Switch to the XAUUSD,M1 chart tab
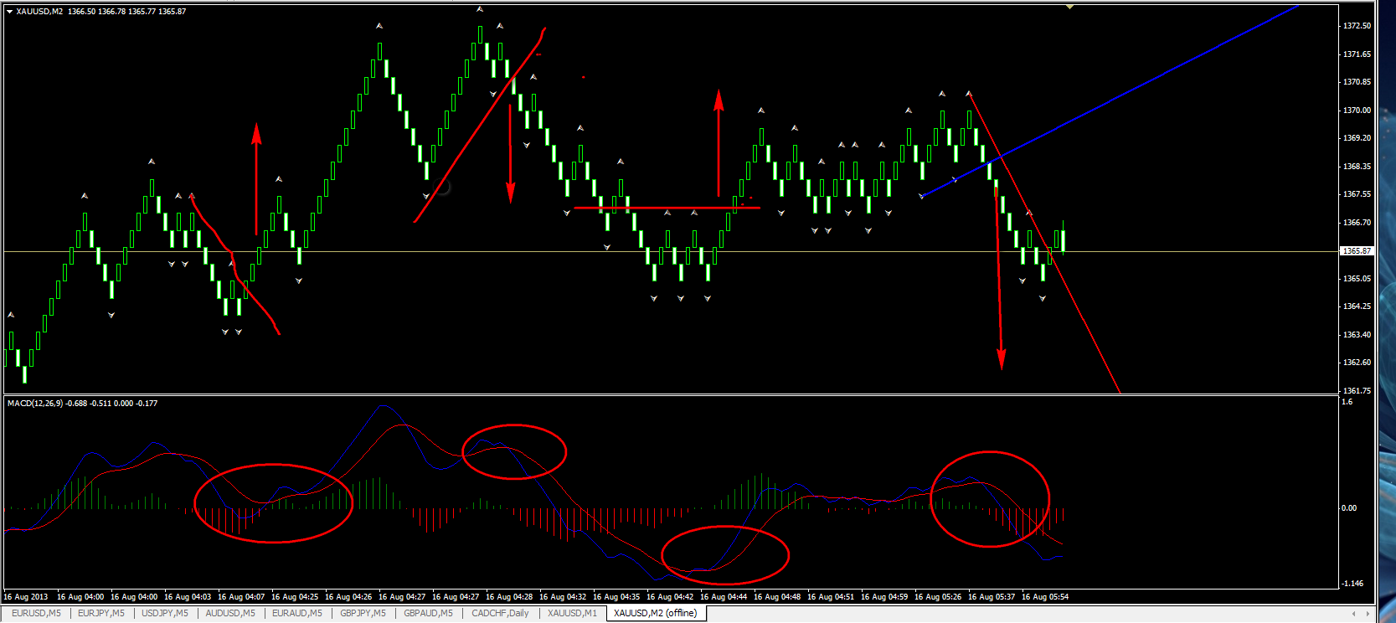1396x623 pixels. click(x=572, y=614)
